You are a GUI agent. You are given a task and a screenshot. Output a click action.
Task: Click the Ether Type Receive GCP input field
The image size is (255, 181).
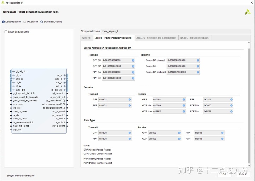click(165, 139)
